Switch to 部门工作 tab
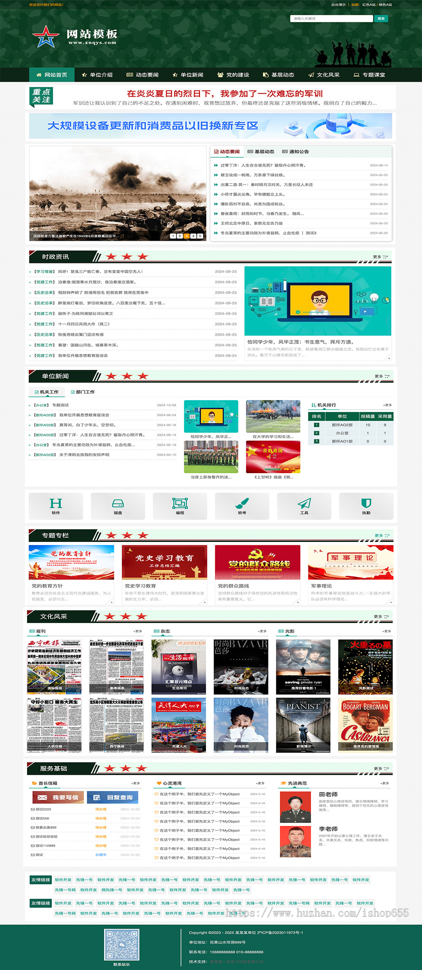This screenshot has width=422, height=970. (x=83, y=392)
